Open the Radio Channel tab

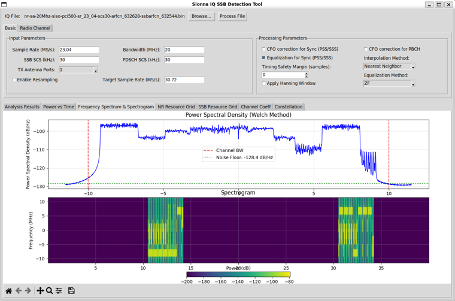pyautogui.click(x=35, y=28)
